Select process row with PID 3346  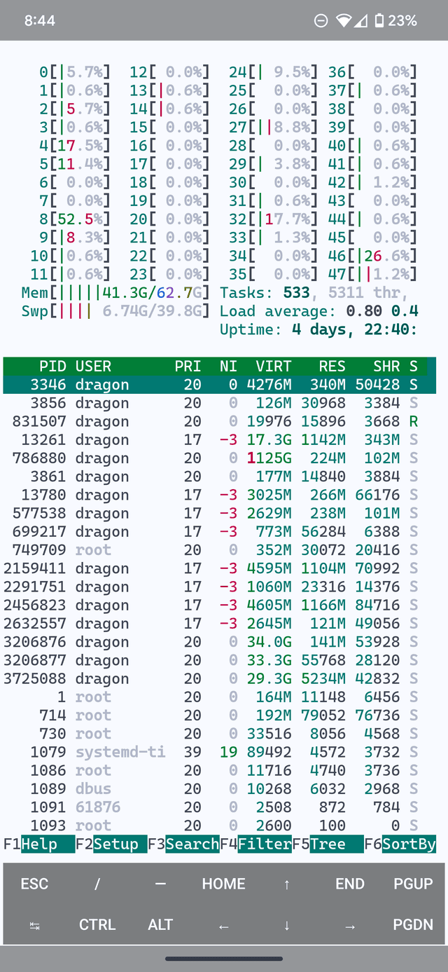[220, 384]
